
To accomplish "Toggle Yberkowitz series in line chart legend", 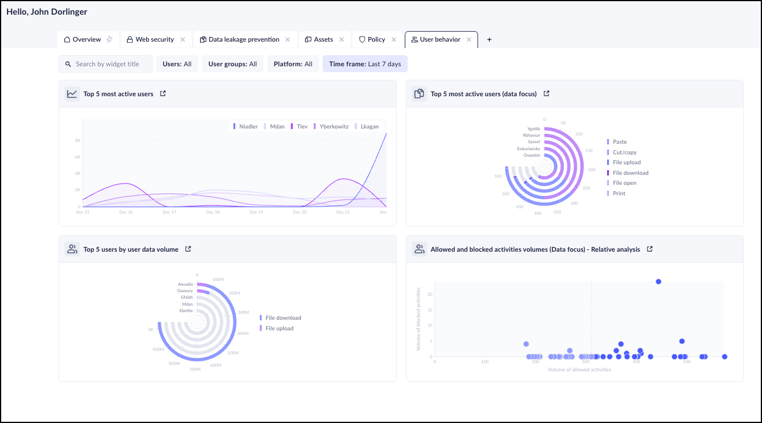I will tap(333, 126).
